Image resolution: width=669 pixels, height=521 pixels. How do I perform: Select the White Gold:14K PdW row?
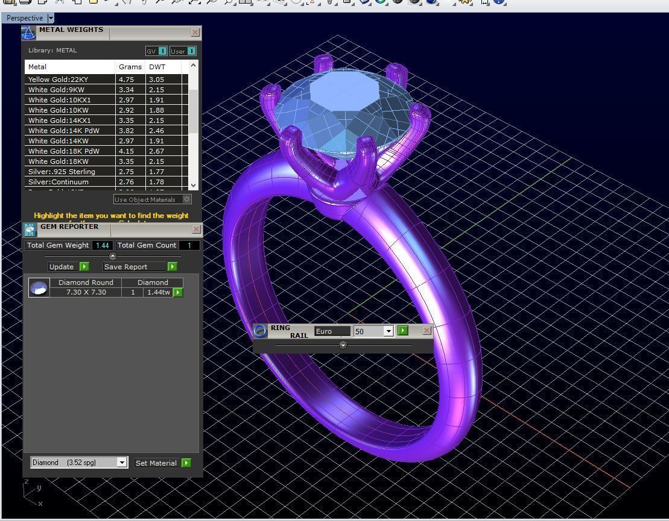click(106, 130)
